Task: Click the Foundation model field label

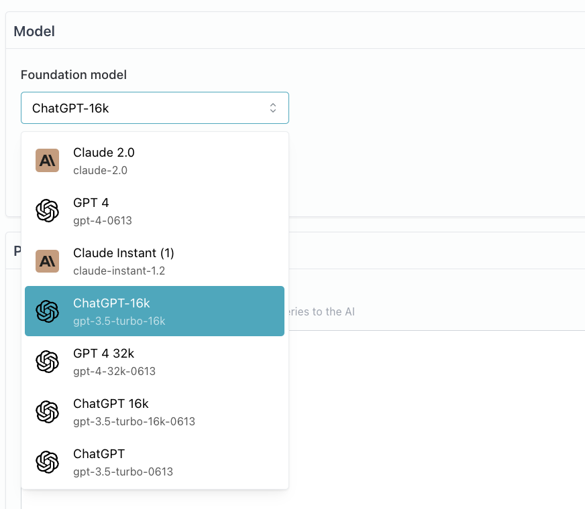Action: click(x=74, y=75)
